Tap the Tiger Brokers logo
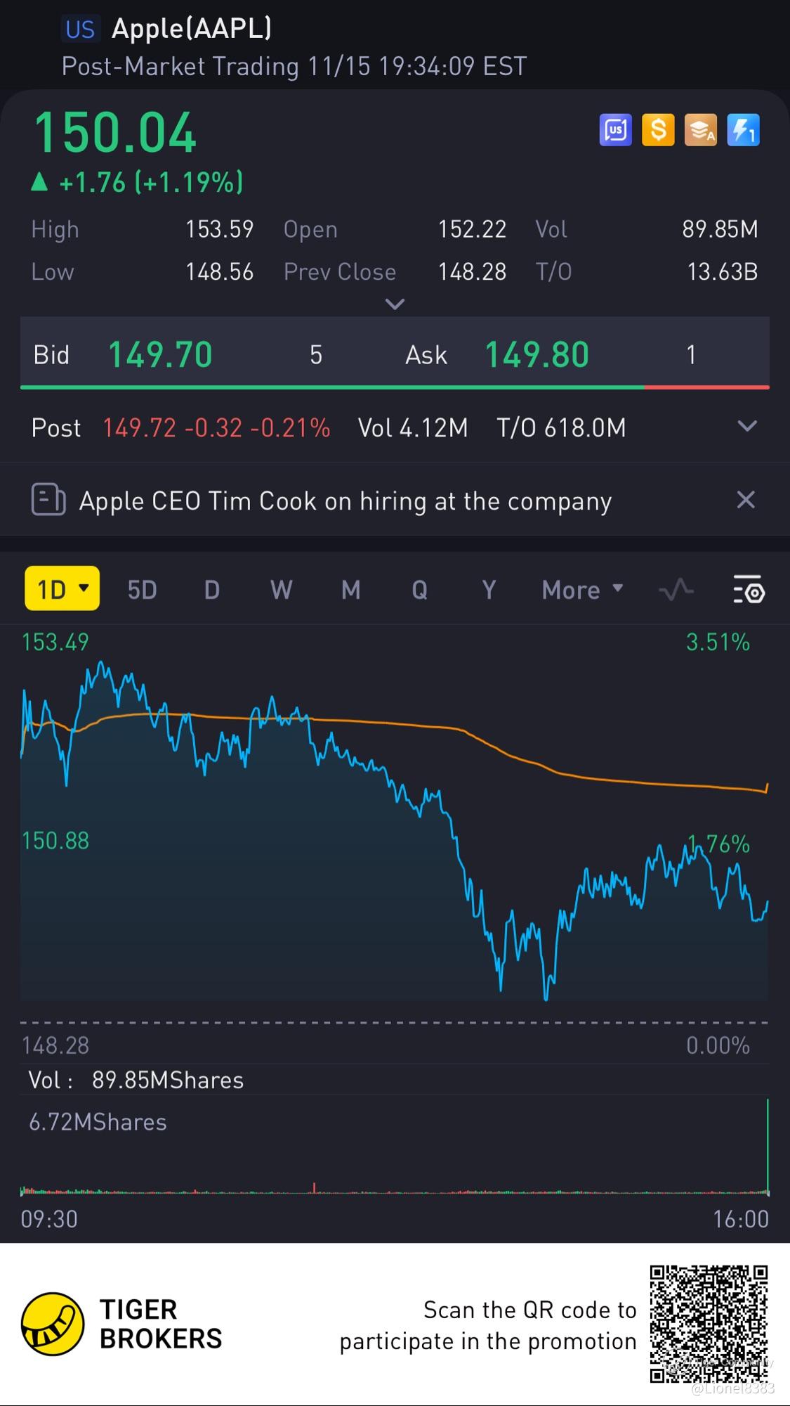 coord(53,1324)
